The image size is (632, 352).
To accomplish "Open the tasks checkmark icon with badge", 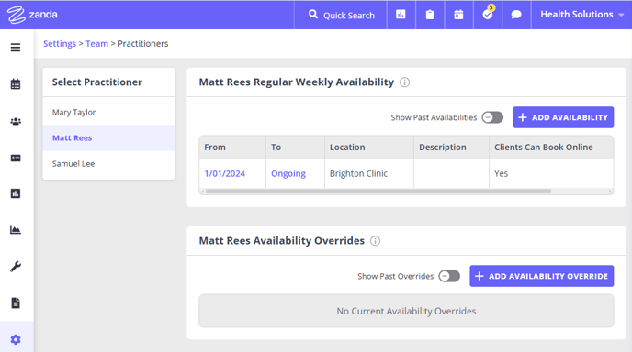I will pyautogui.click(x=488, y=15).
